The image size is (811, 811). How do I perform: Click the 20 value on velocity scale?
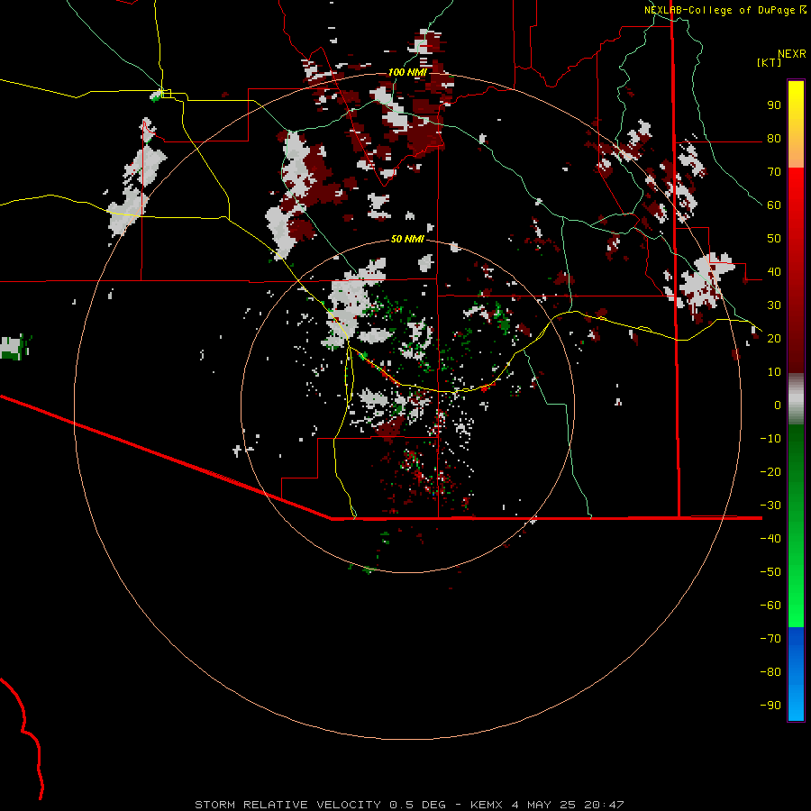pyautogui.click(x=774, y=338)
